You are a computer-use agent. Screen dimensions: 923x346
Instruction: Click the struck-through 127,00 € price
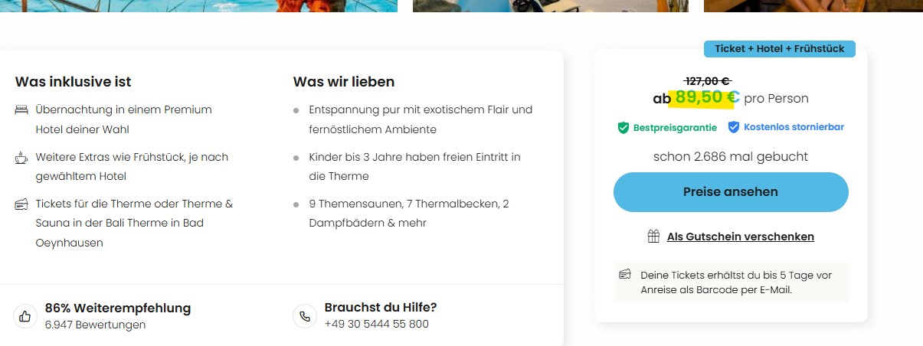[x=708, y=80]
